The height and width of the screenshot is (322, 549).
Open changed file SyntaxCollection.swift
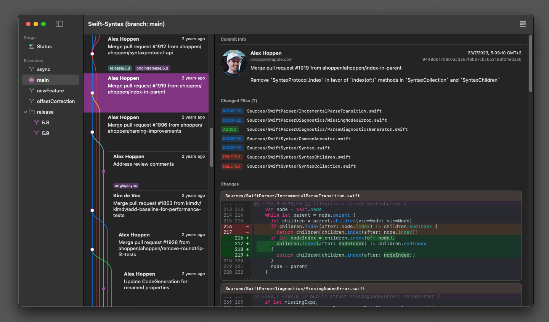pyautogui.click(x=301, y=166)
